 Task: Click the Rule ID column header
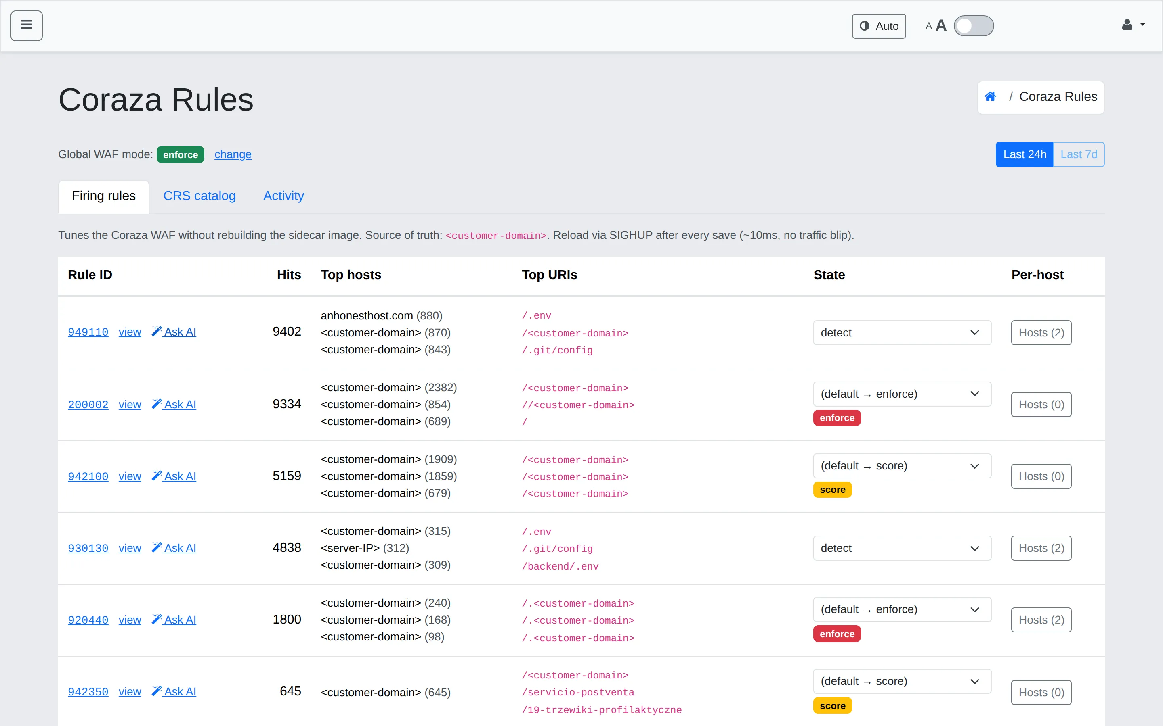pyautogui.click(x=90, y=275)
